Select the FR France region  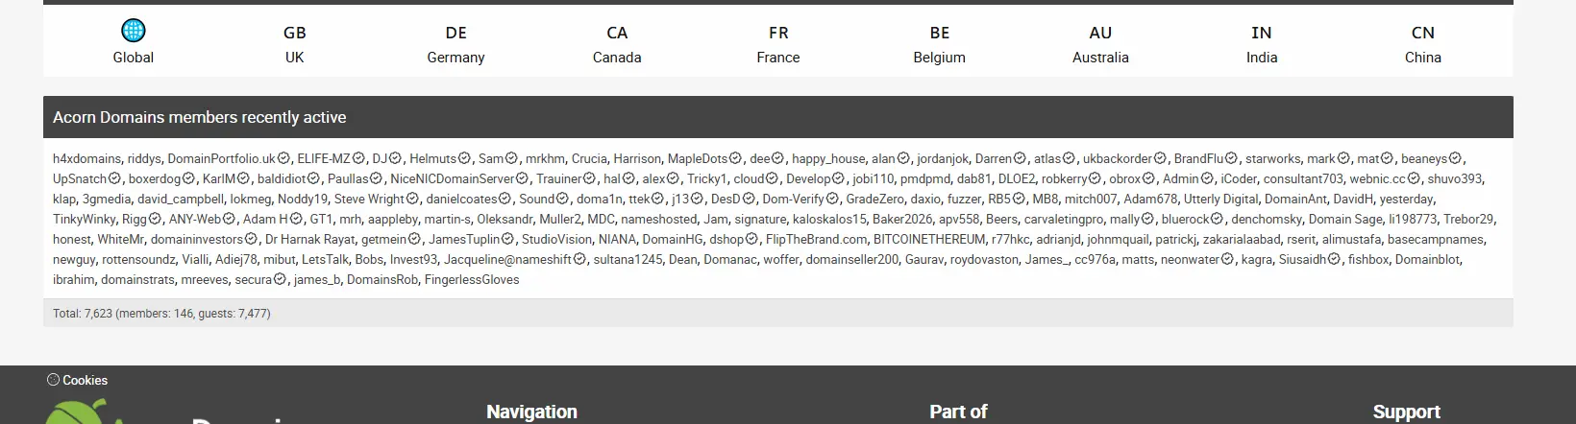coord(778,44)
